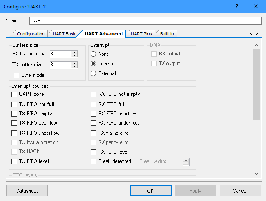Open the UART Pins tab

pyautogui.click(x=142, y=34)
